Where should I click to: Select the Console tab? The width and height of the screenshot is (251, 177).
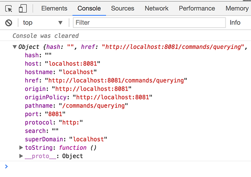pos(89,8)
